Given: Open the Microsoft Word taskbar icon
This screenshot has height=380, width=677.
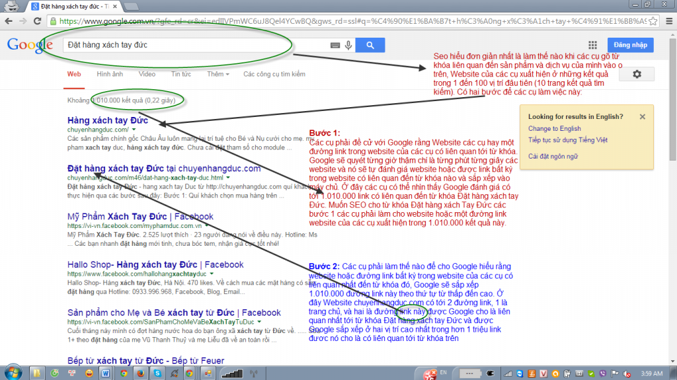Looking at the screenshot, I should click(105, 373).
